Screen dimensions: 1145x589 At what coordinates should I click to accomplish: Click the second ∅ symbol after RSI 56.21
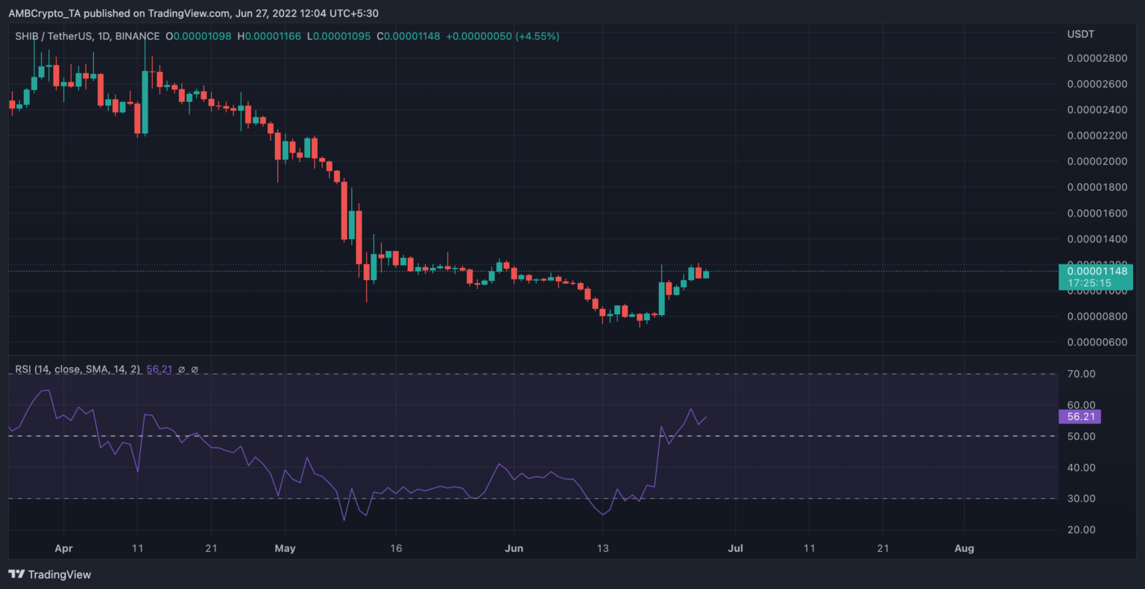[x=195, y=369]
